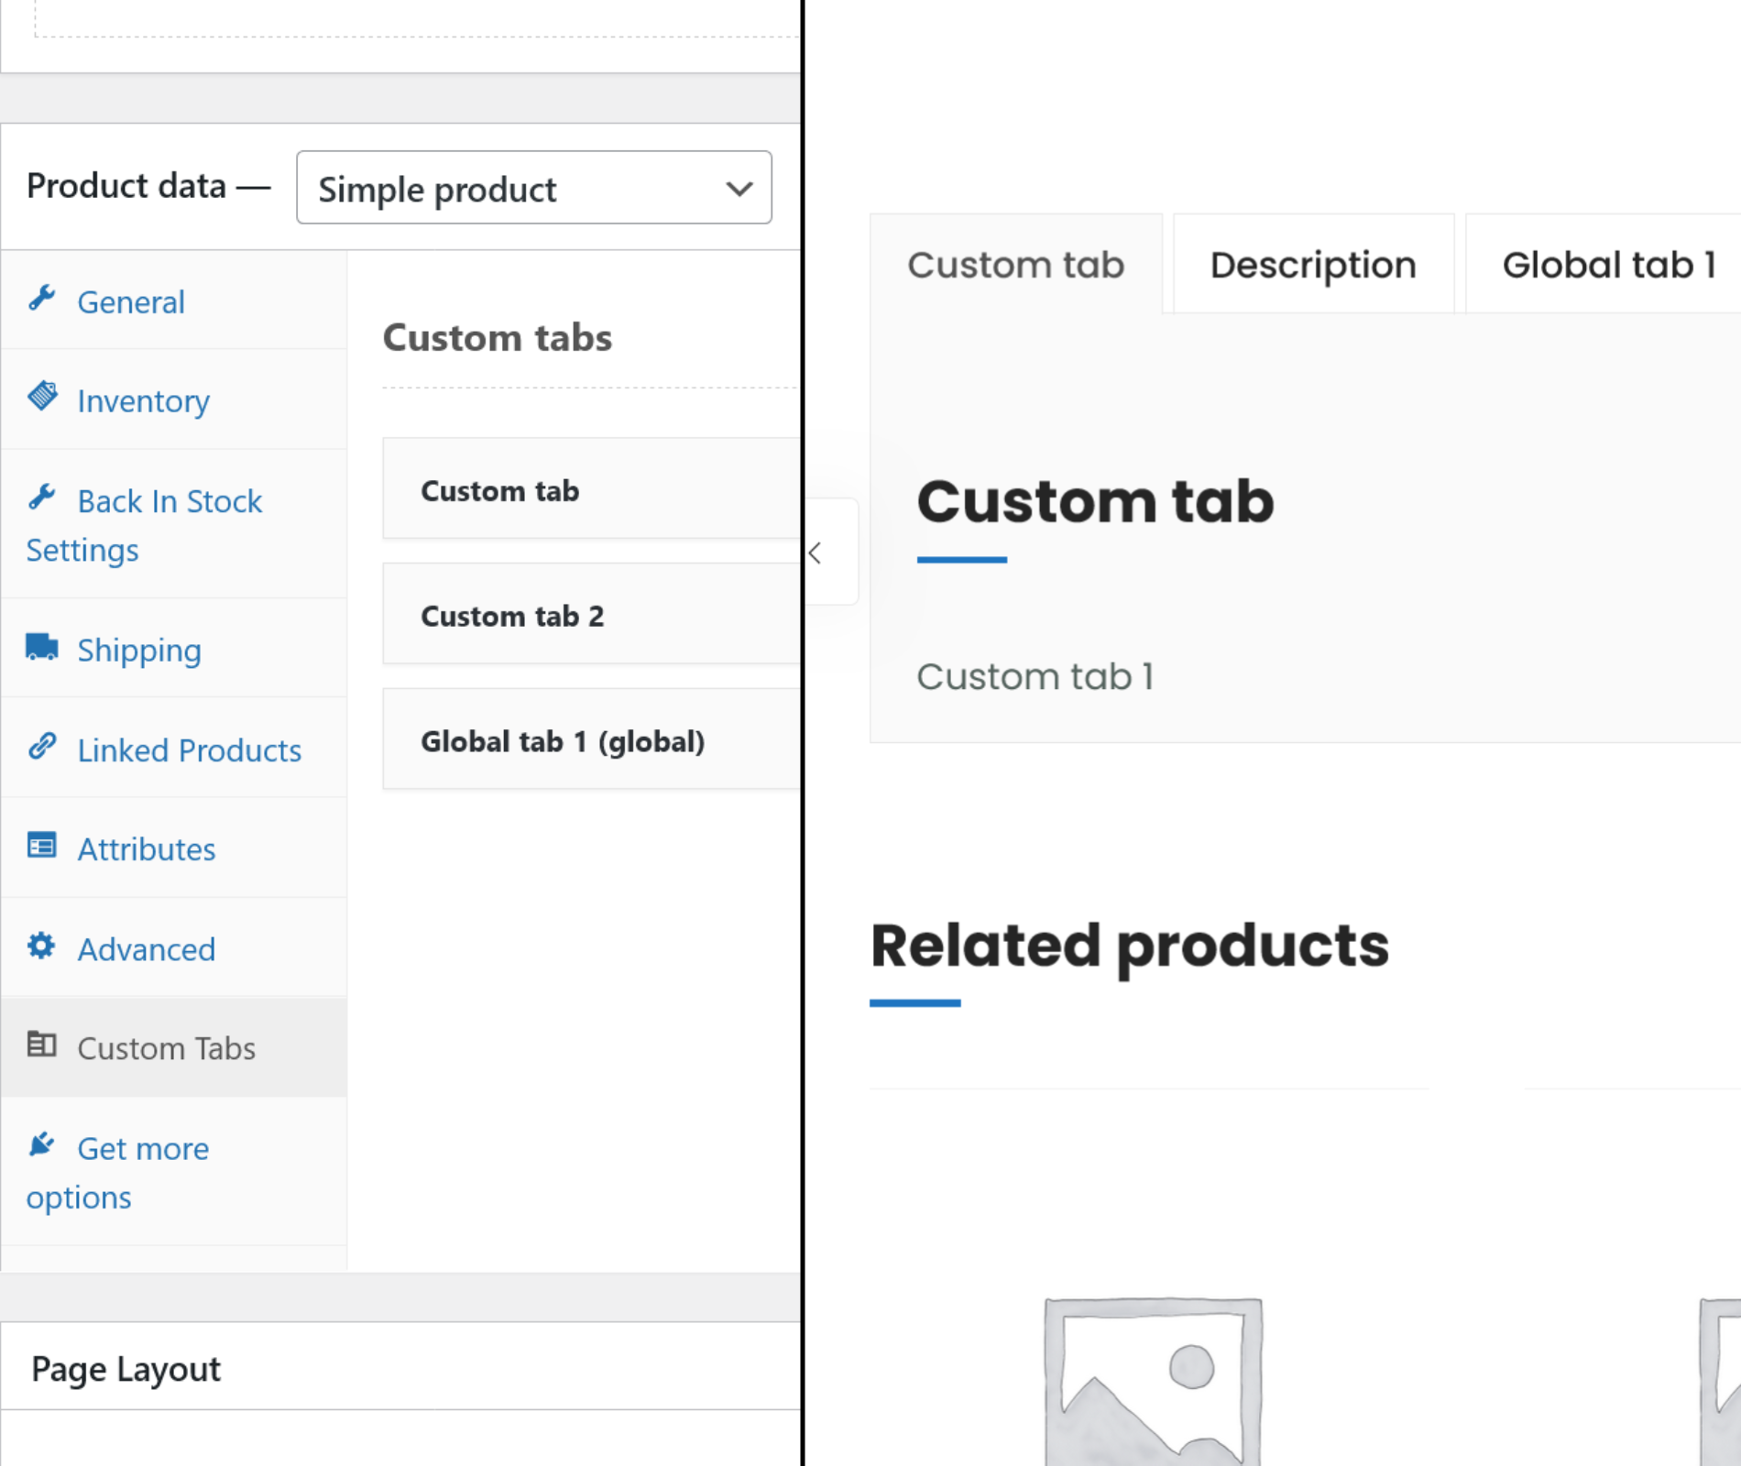Open the Simple product type dropdown
Image resolution: width=1741 pixels, height=1466 pixels.
533,189
